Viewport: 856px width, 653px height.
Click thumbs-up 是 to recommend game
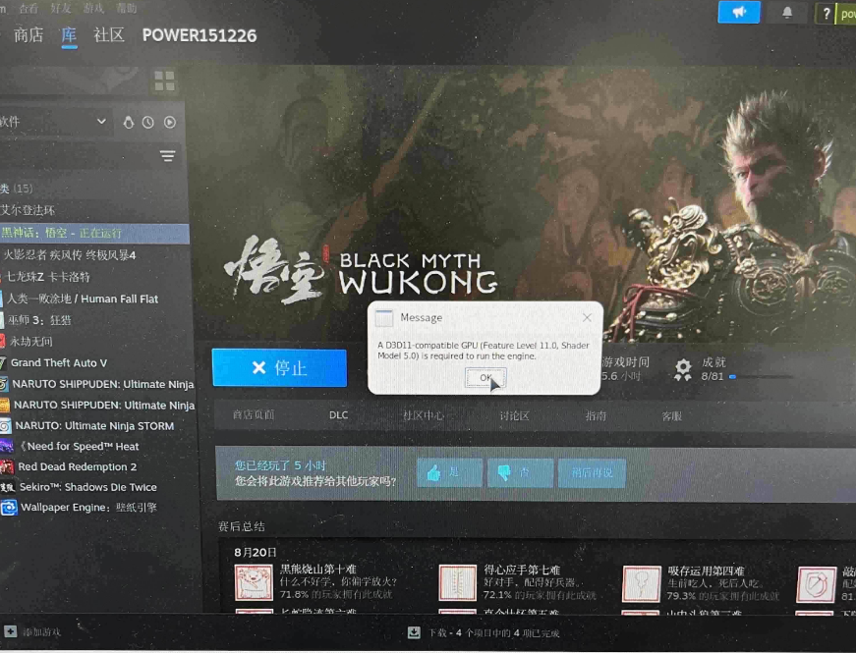coord(448,472)
